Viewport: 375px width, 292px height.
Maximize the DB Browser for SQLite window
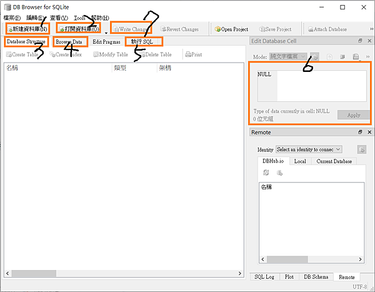pyautogui.click(x=342, y=7)
